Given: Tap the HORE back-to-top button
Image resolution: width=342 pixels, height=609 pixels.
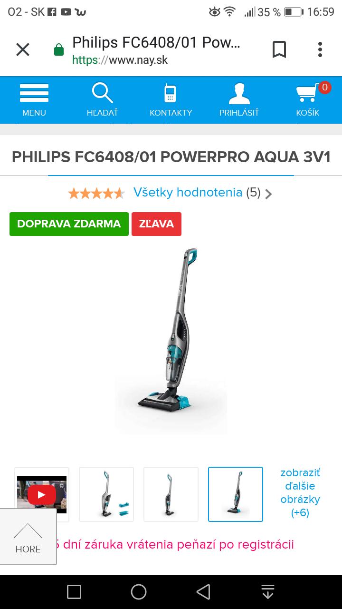Looking at the screenshot, I should coord(28,537).
